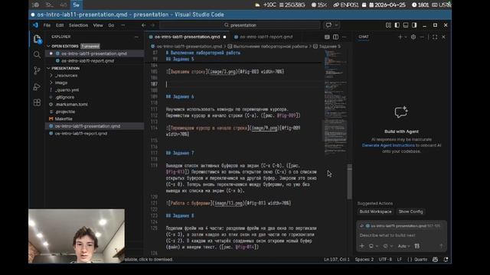Open the Source Control view
Viewport: 490px width, 275px height.
coord(37,70)
